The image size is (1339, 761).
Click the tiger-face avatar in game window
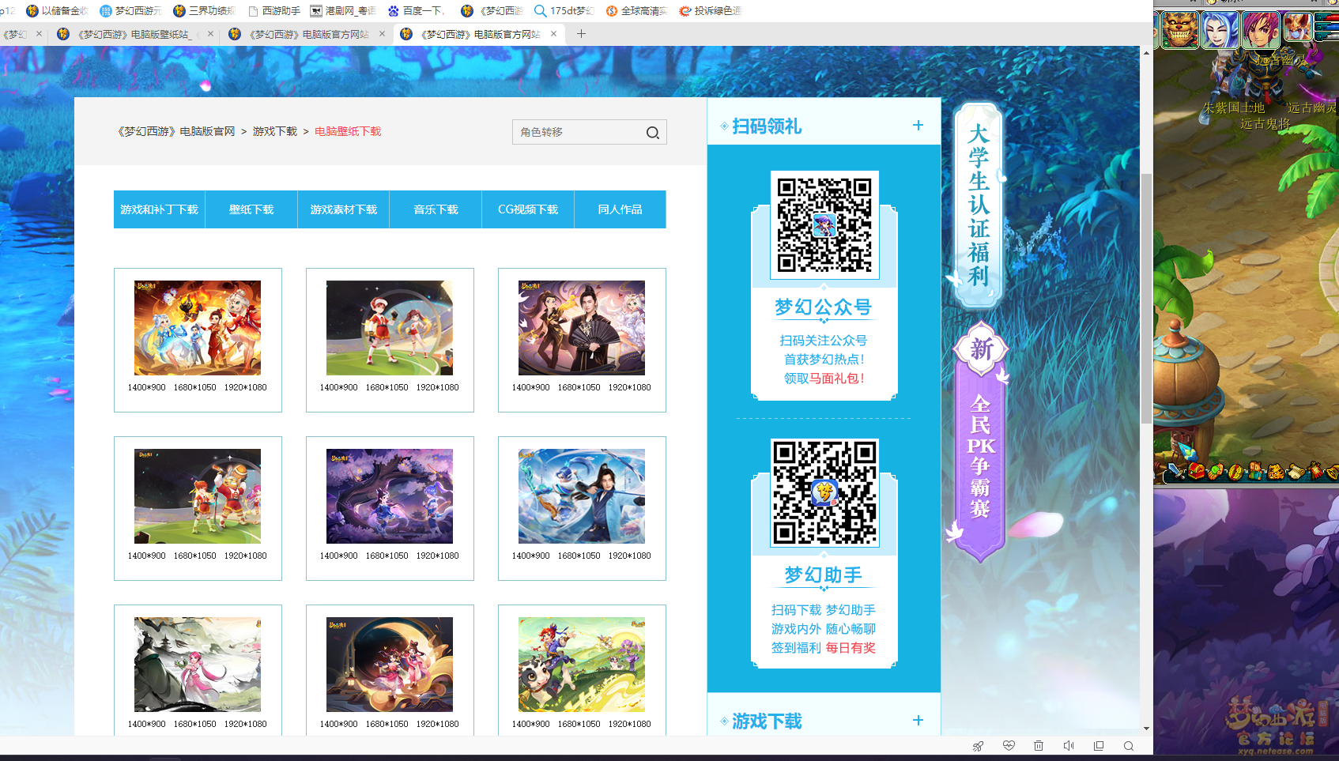[x=1179, y=29]
